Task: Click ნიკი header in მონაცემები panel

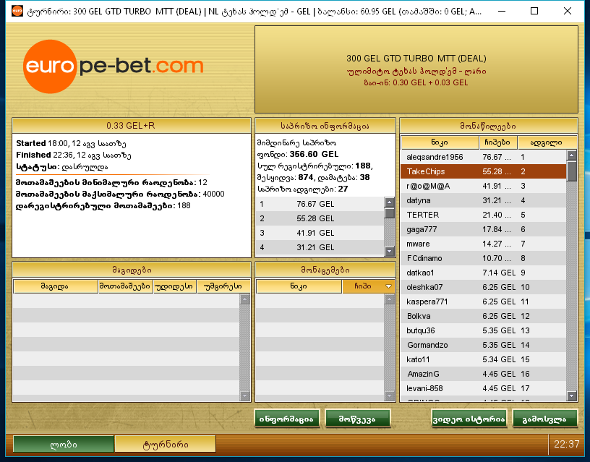Action: click(299, 286)
